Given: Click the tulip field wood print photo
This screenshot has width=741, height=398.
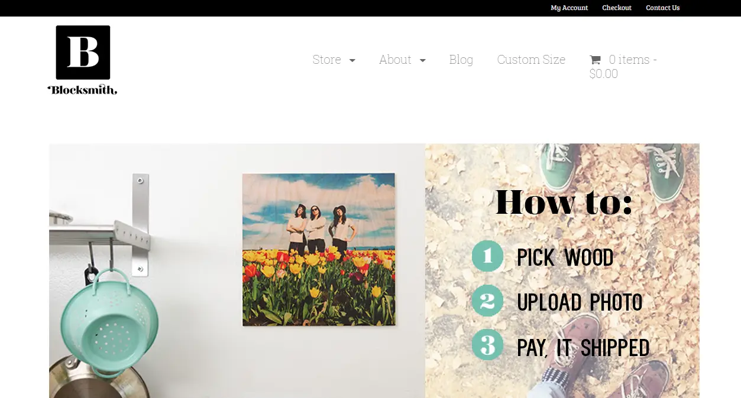Looking at the screenshot, I should point(319,249).
